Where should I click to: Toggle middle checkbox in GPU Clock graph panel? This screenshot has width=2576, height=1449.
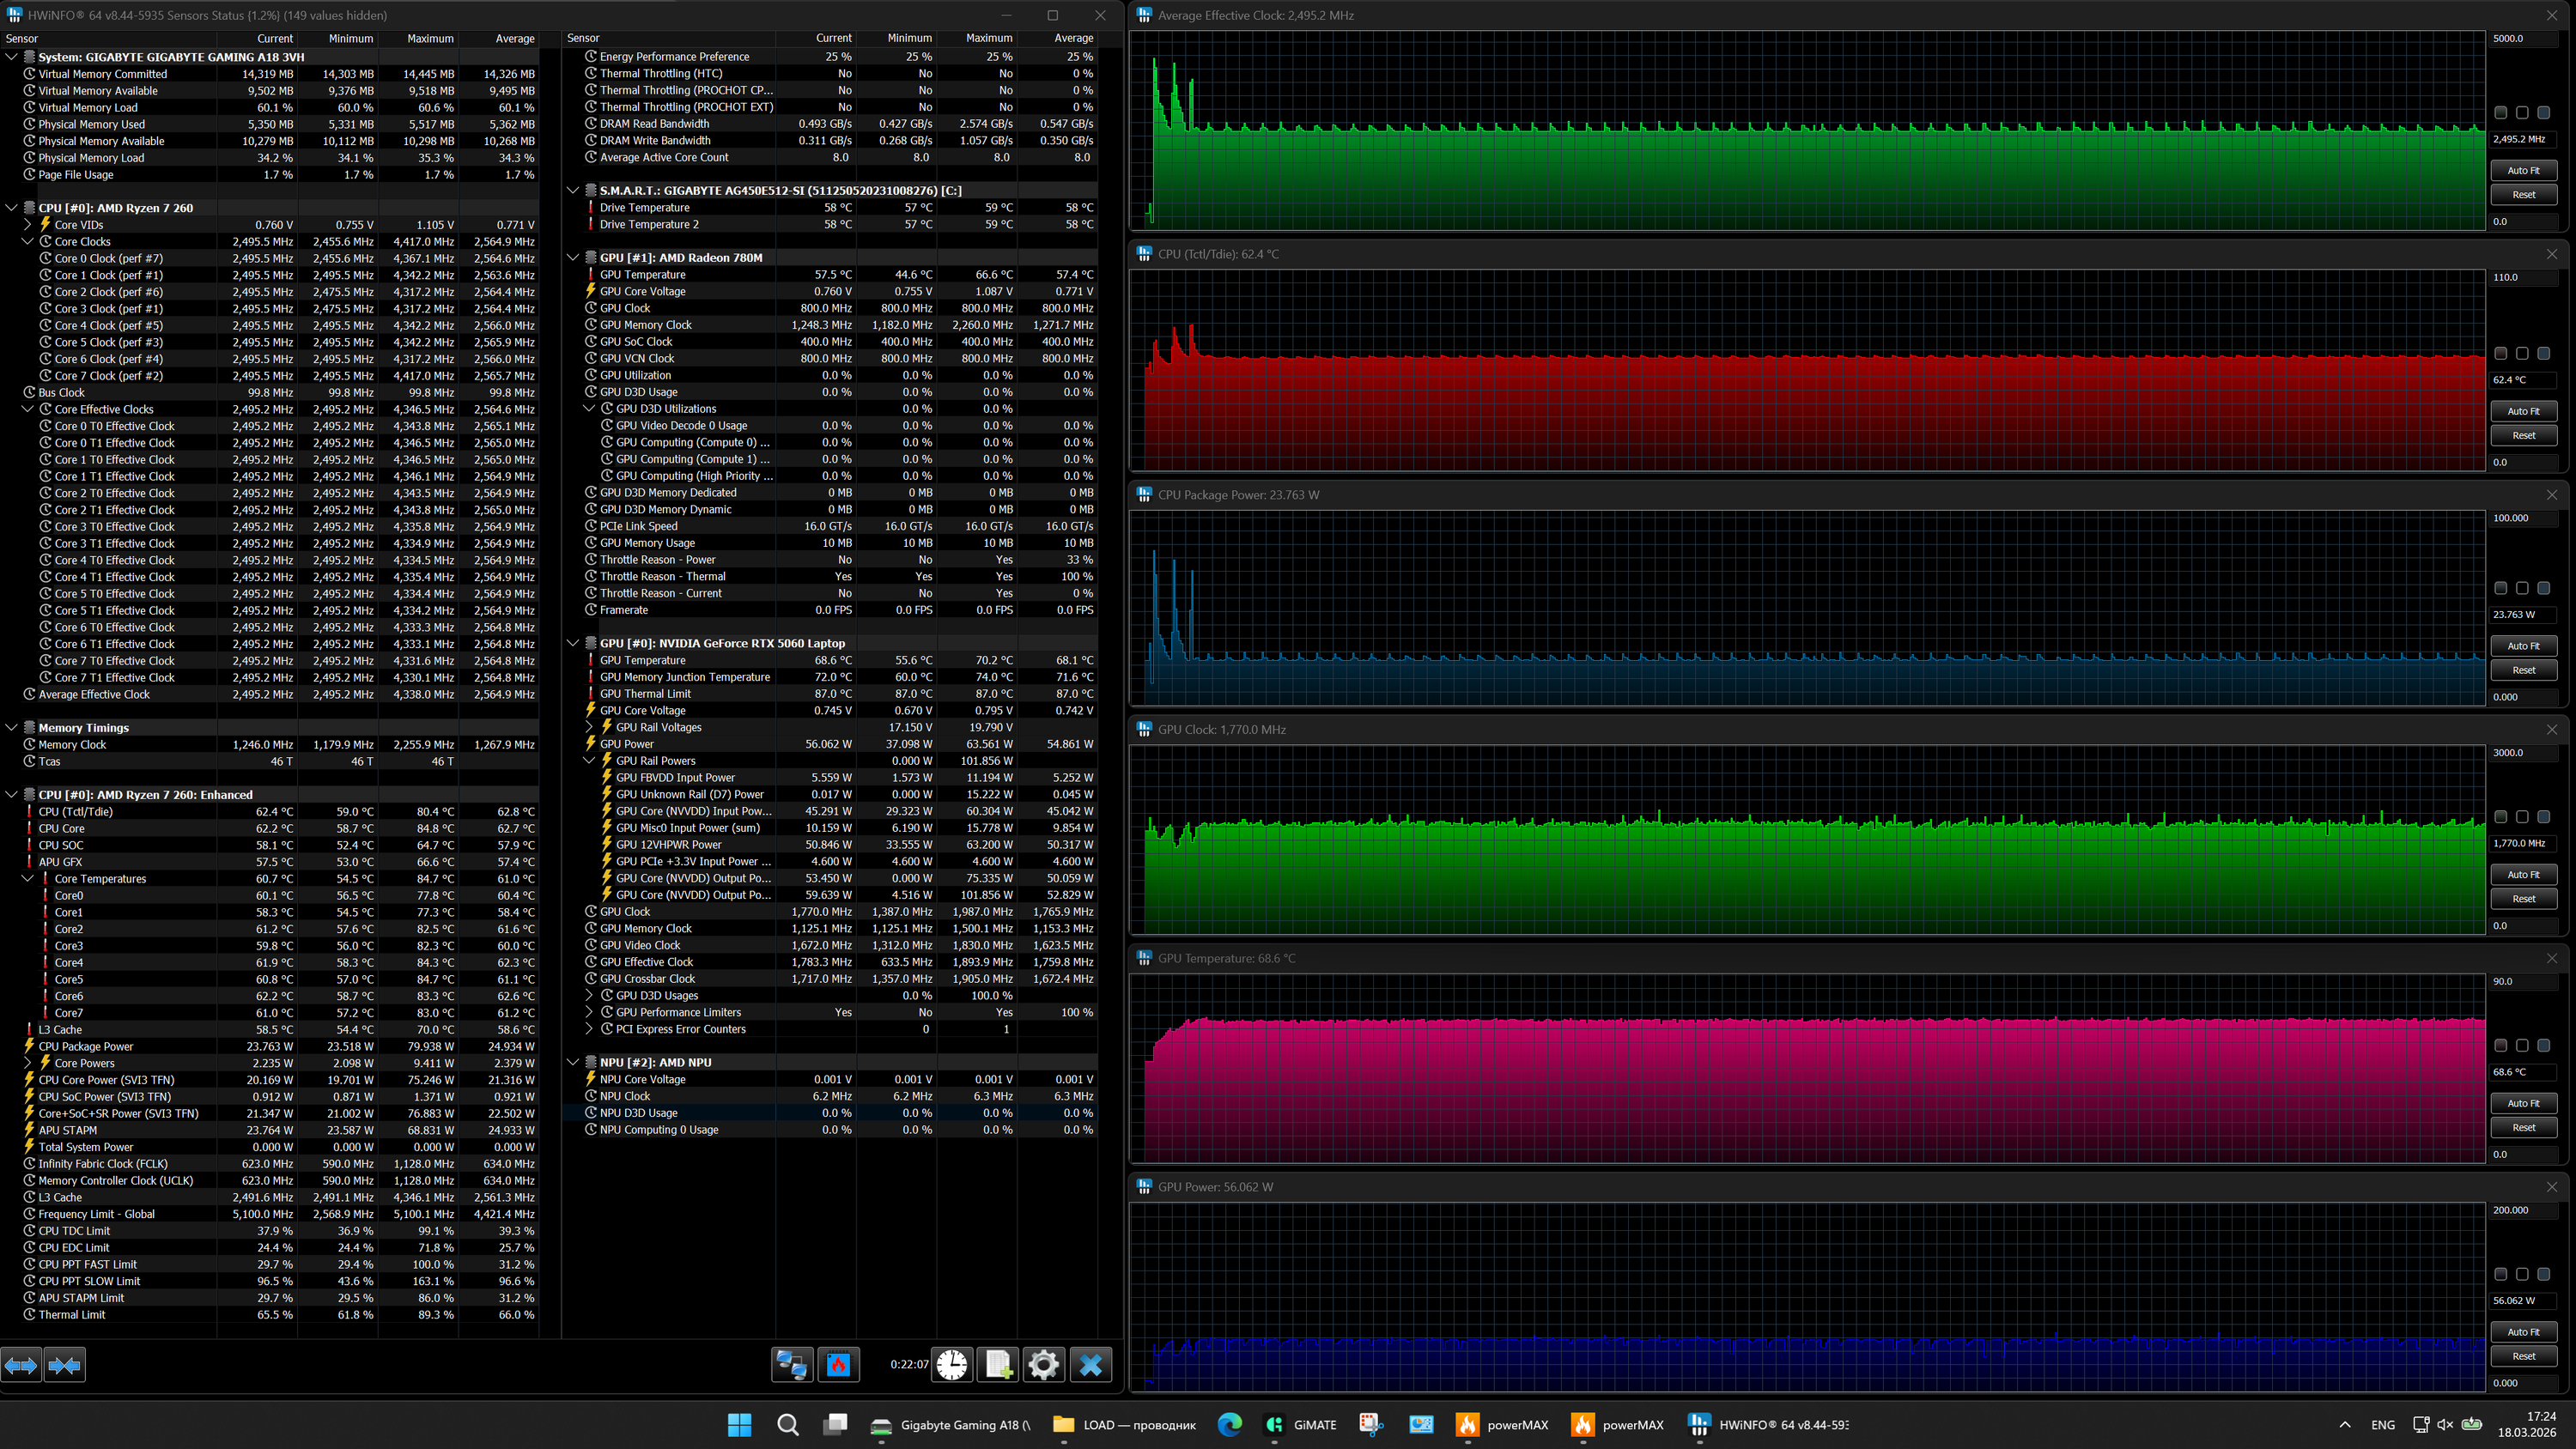click(x=2522, y=817)
